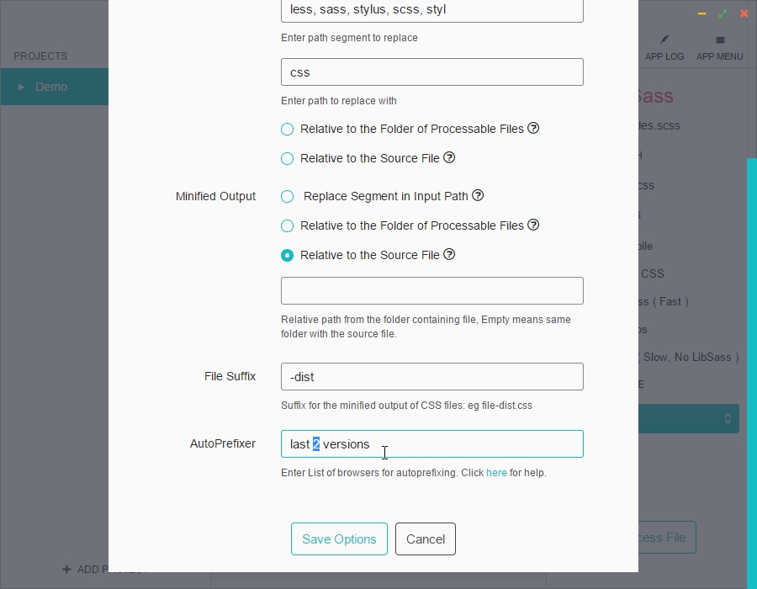This screenshot has height=589, width=757.
Task: Click help icon for Minified Output's Relative to Source File
Action: (x=449, y=254)
